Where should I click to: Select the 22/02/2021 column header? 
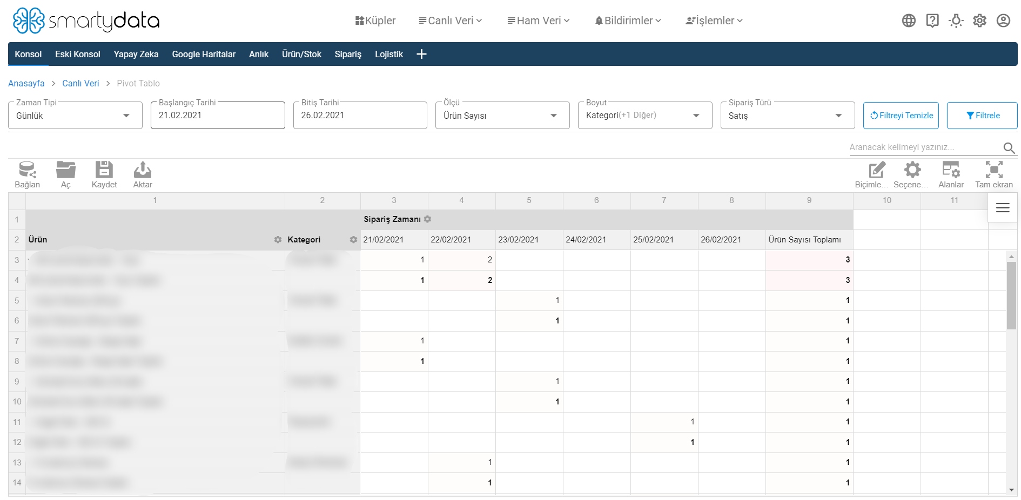click(462, 240)
